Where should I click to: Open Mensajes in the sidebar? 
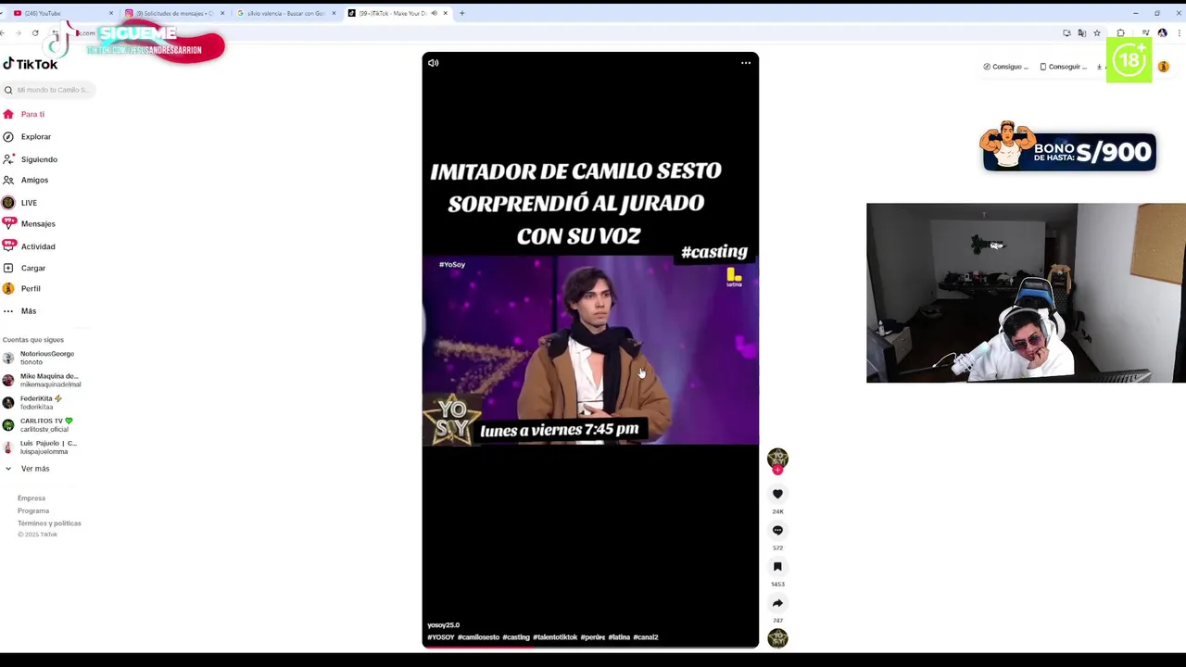pos(38,223)
